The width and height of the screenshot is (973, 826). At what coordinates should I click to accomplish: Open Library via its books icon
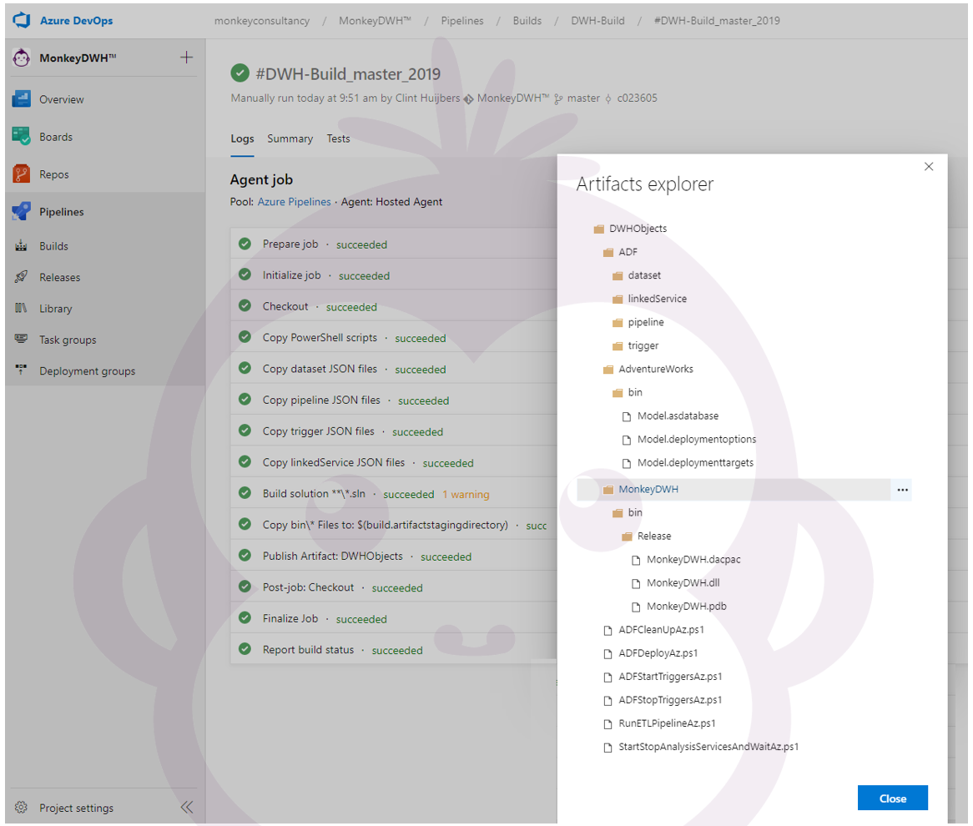[21, 308]
